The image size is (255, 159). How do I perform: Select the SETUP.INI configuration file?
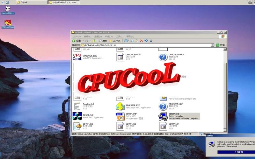point(83,126)
